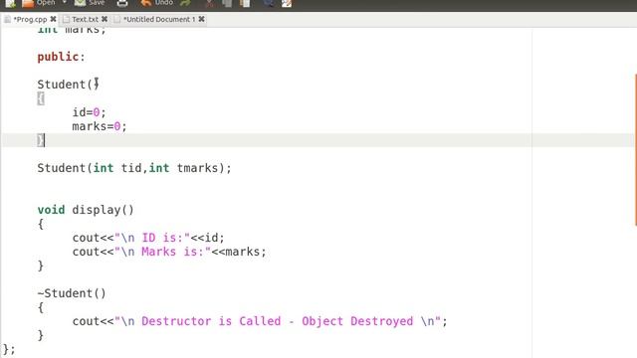This screenshot has width=637, height=358.
Task: Click the orange vertical scrollbar handle
Action: click(x=635, y=150)
